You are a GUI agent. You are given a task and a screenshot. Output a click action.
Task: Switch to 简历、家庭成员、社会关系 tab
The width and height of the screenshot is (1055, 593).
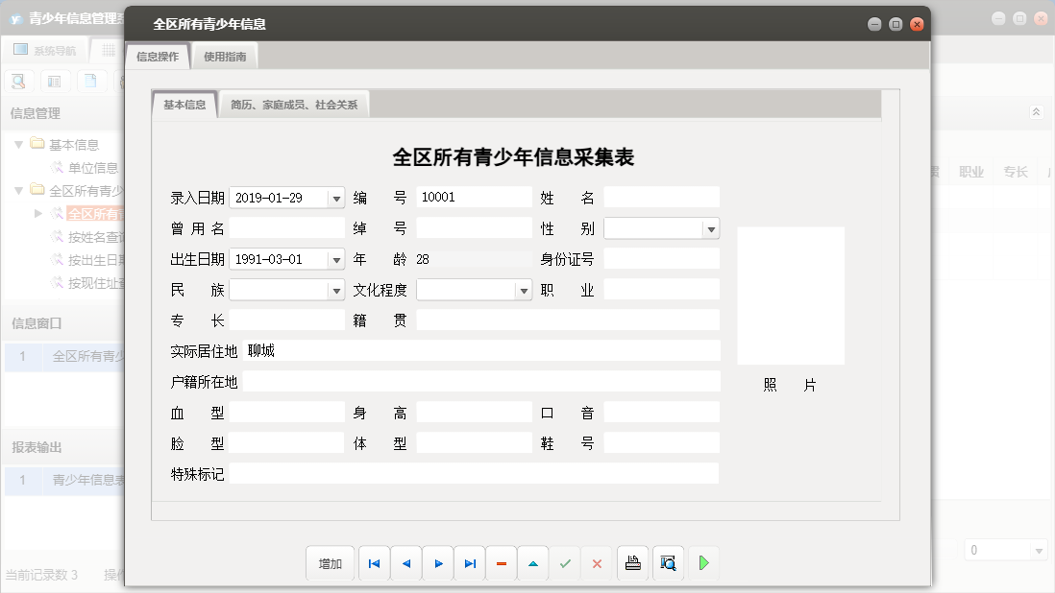coord(294,105)
